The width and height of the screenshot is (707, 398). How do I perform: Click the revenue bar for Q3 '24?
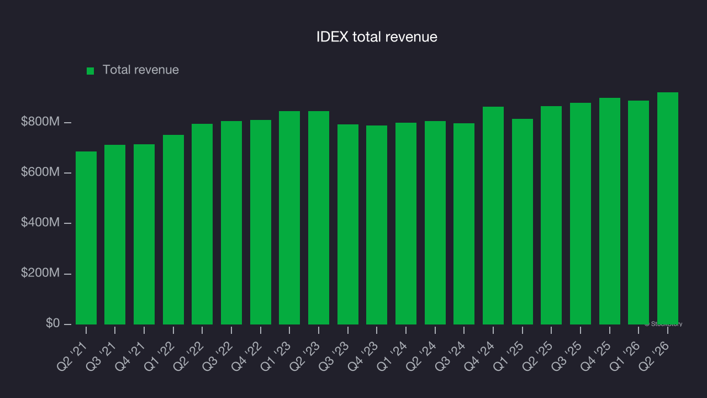pyautogui.click(x=464, y=224)
